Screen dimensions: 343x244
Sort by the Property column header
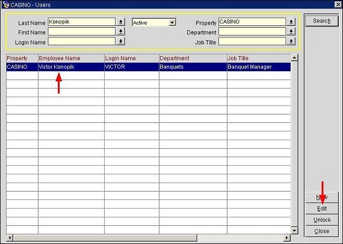(22, 58)
